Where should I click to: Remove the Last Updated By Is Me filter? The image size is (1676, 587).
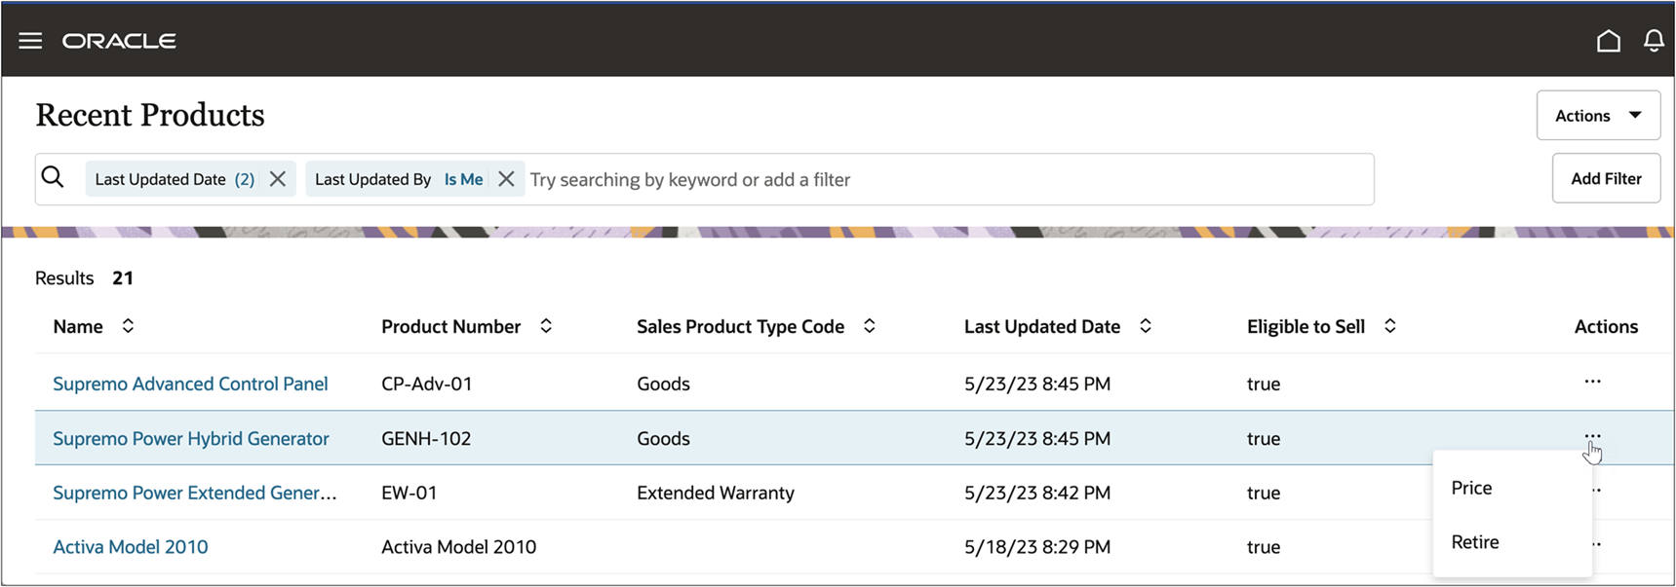(506, 178)
